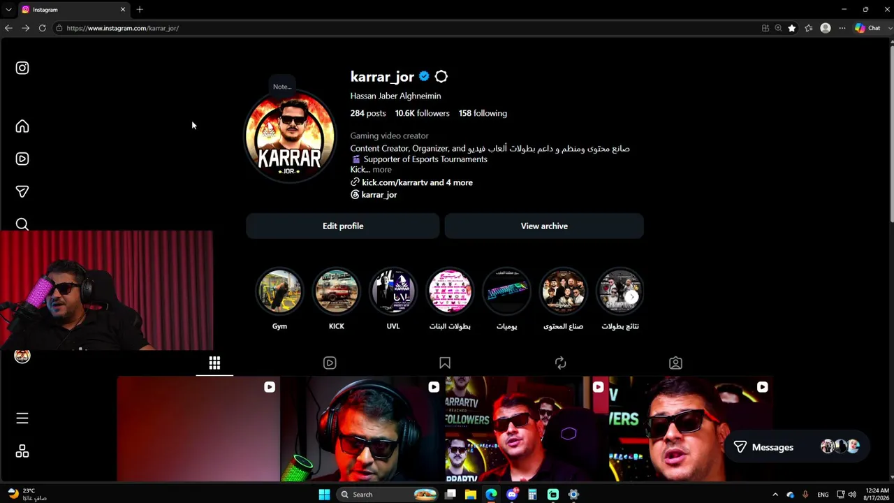Click the browser Back arrow
The height and width of the screenshot is (503, 894).
8,28
